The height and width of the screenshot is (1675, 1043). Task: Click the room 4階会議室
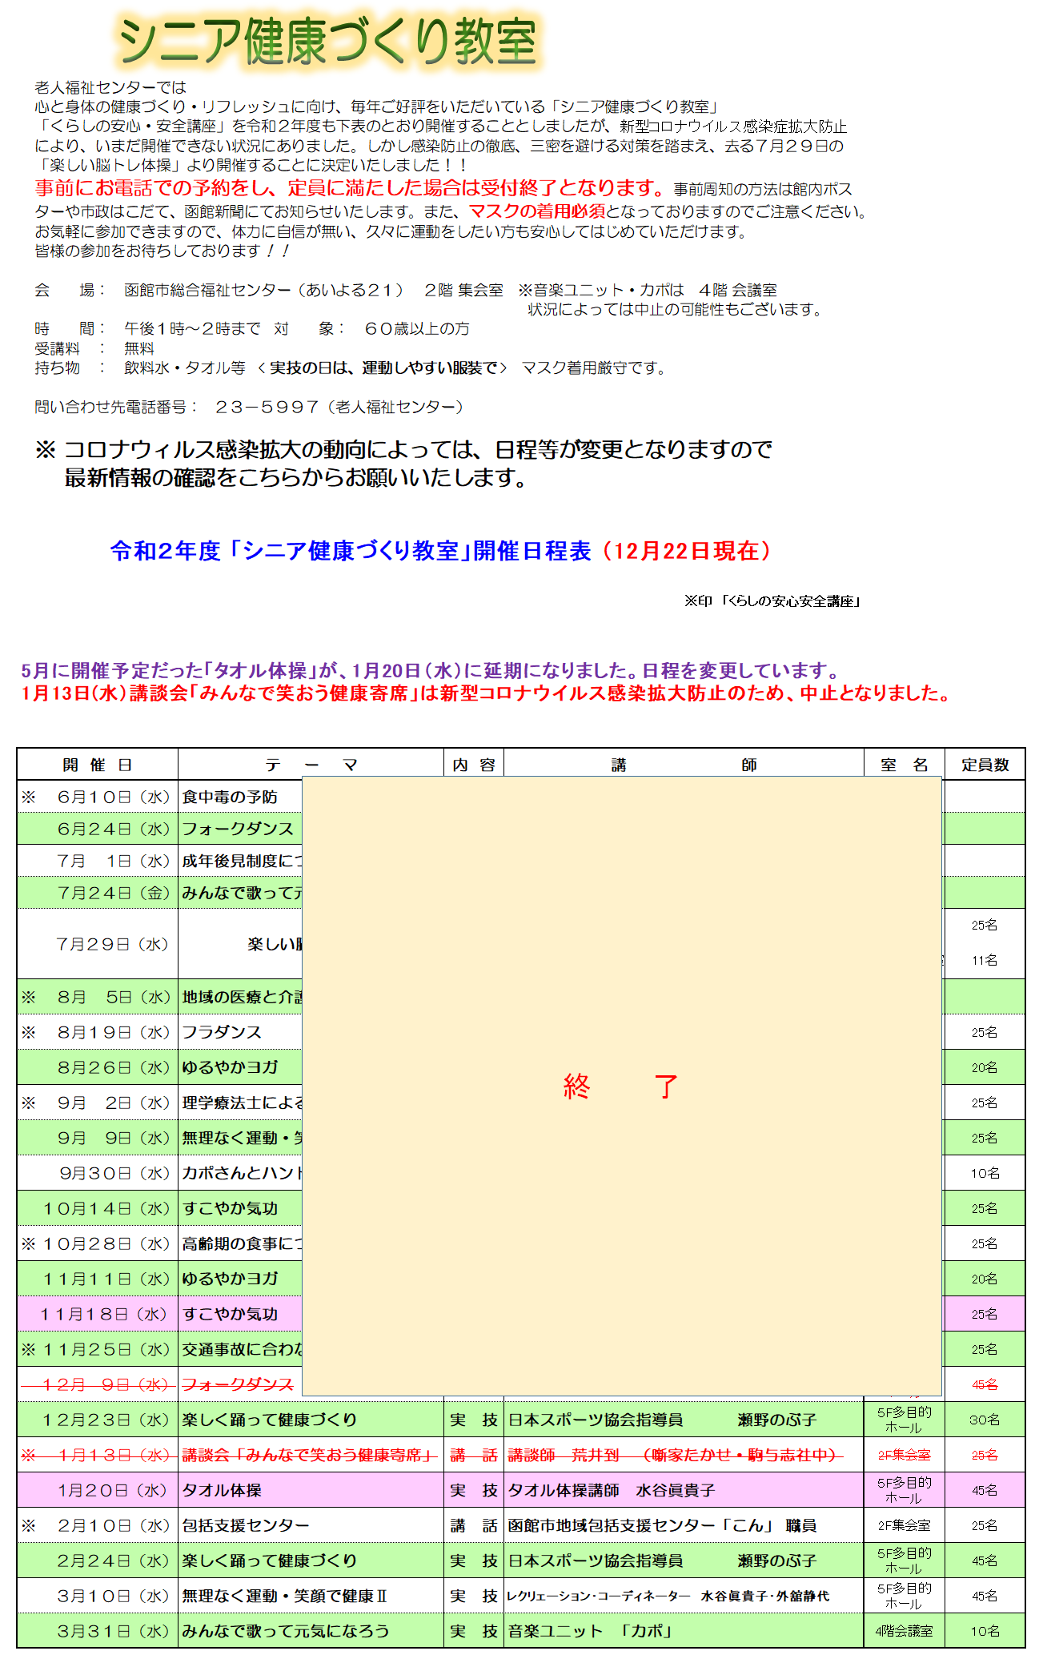905,1632
